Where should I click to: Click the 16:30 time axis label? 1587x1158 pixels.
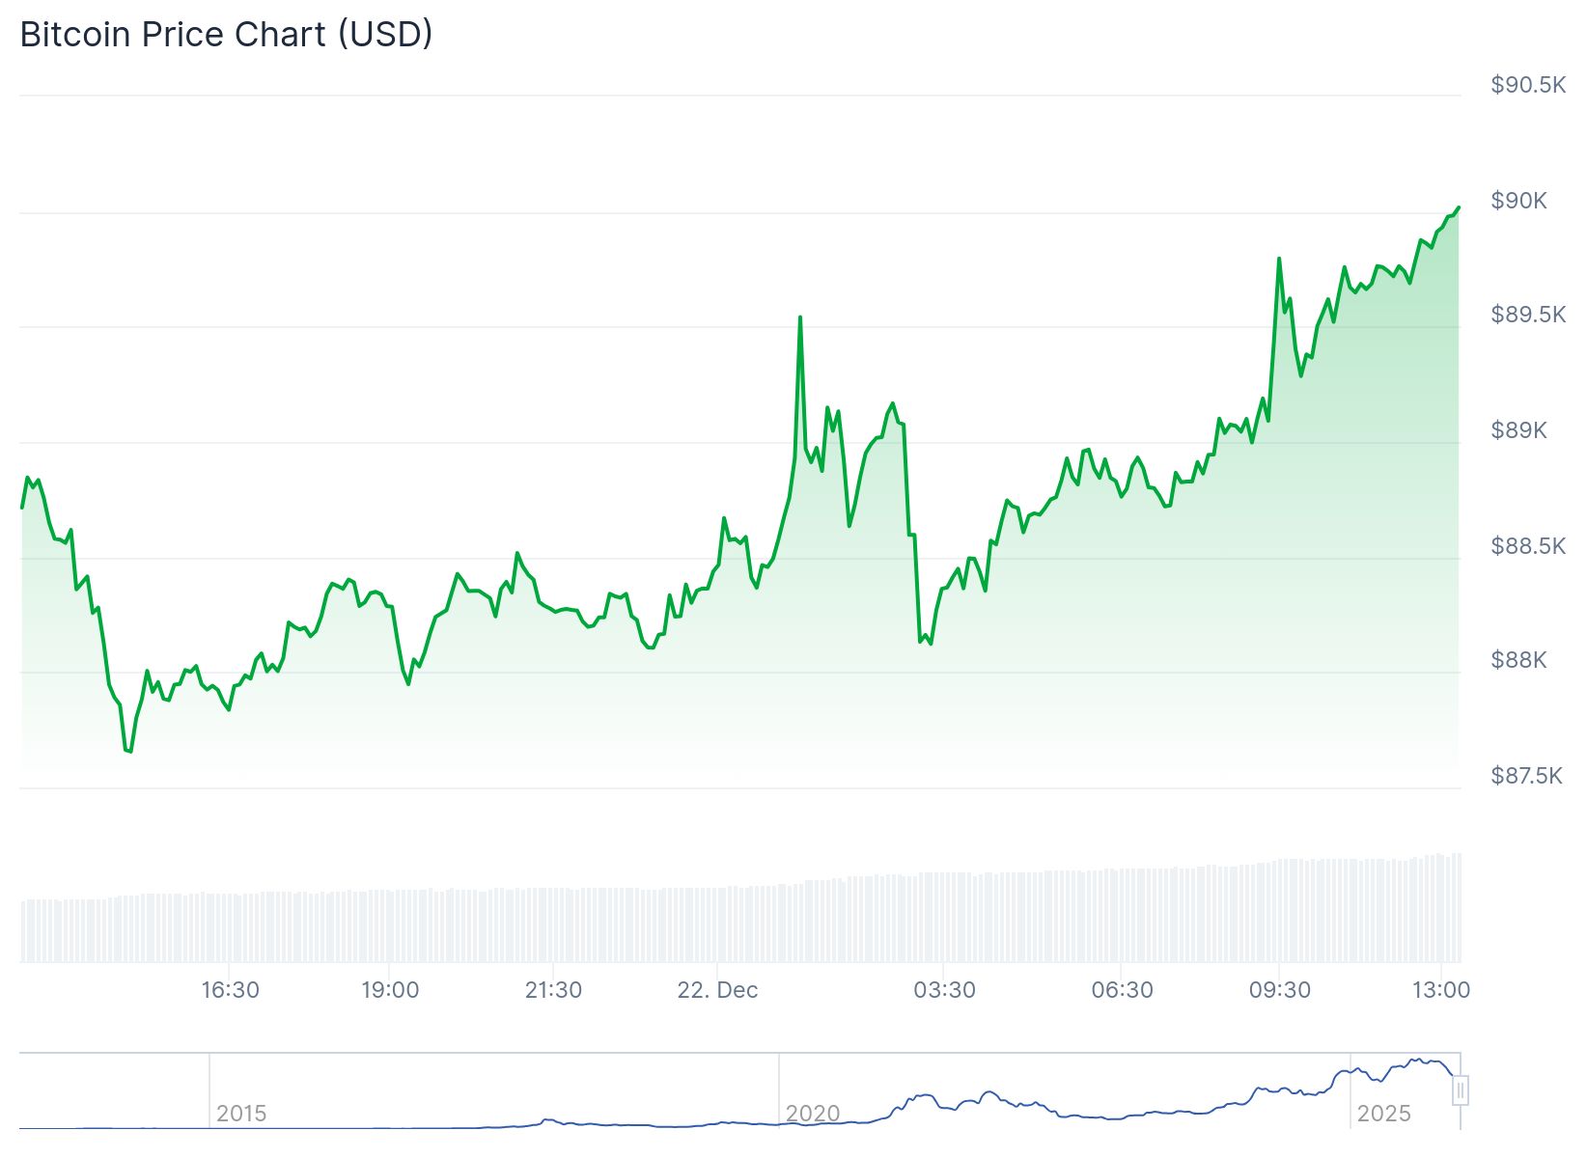pyautogui.click(x=230, y=990)
